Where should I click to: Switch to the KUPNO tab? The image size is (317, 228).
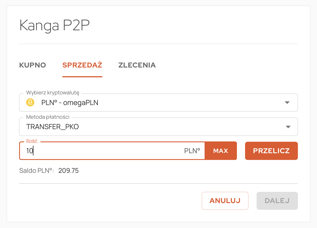point(33,65)
